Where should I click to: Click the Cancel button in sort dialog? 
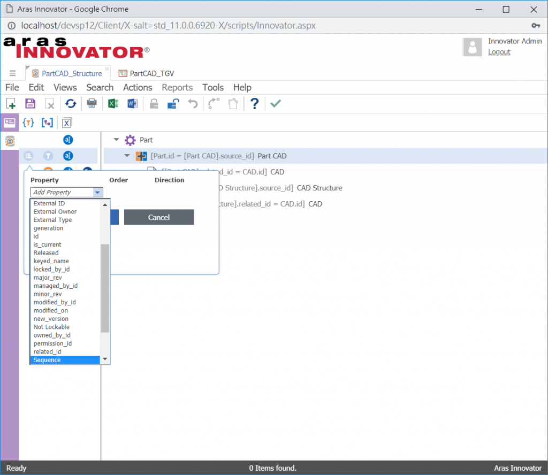[159, 217]
